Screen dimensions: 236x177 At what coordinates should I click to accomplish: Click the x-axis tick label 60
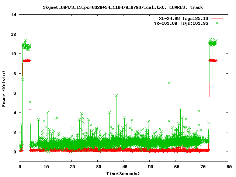tap(177, 167)
